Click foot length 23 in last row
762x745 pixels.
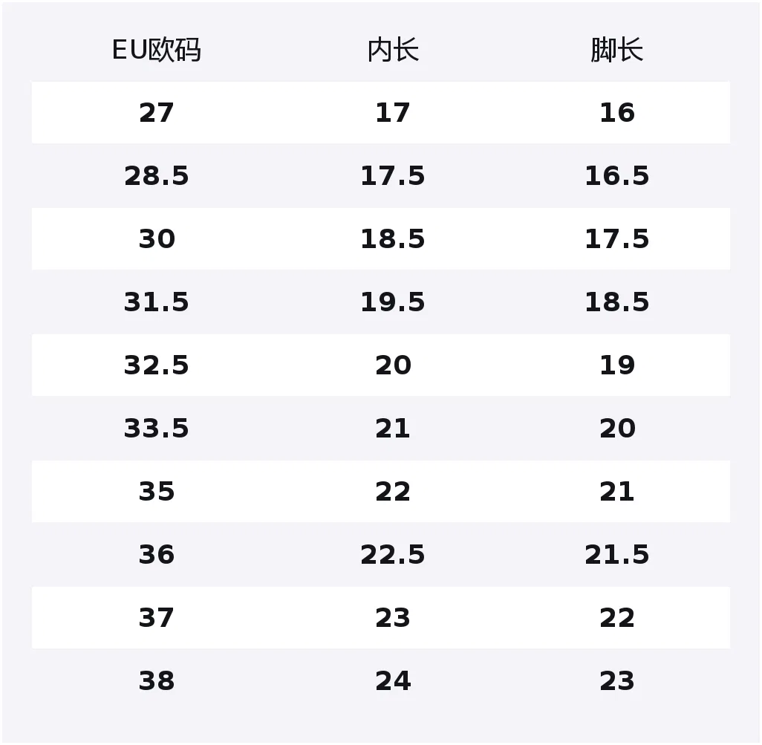pyautogui.click(x=617, y=681)
